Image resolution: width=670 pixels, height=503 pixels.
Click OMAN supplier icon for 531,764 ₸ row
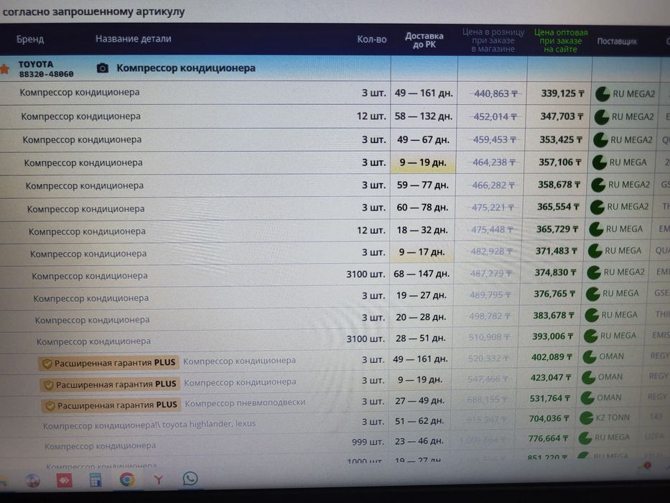587,398
